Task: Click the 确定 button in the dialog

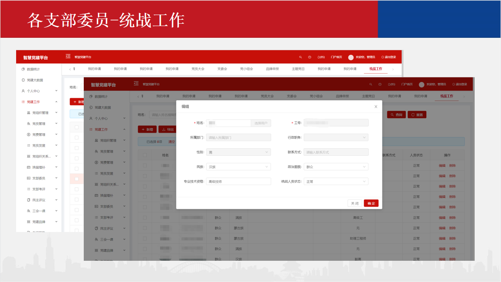Action: click(x=371, y=203)
